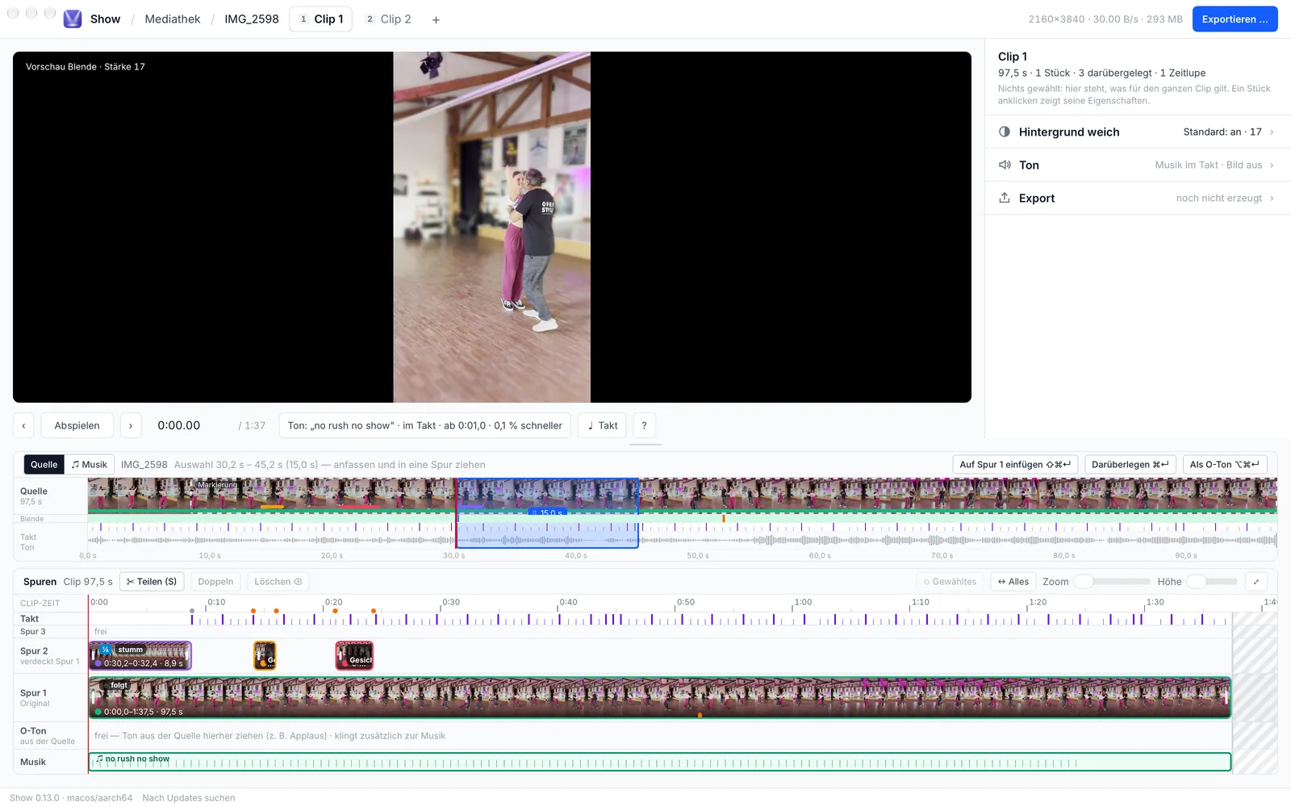Click the speaker icon in the Ton row
The width and height of the screenshot is (1291, 807).
[1005, 165]
